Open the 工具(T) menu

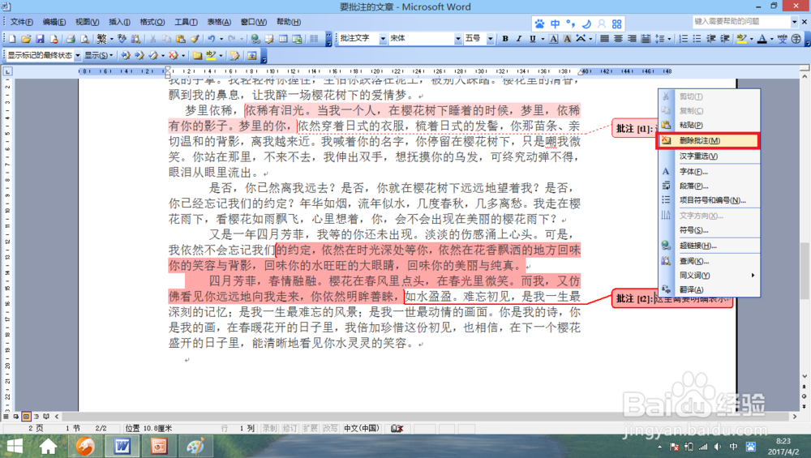[x=186, y=22]
